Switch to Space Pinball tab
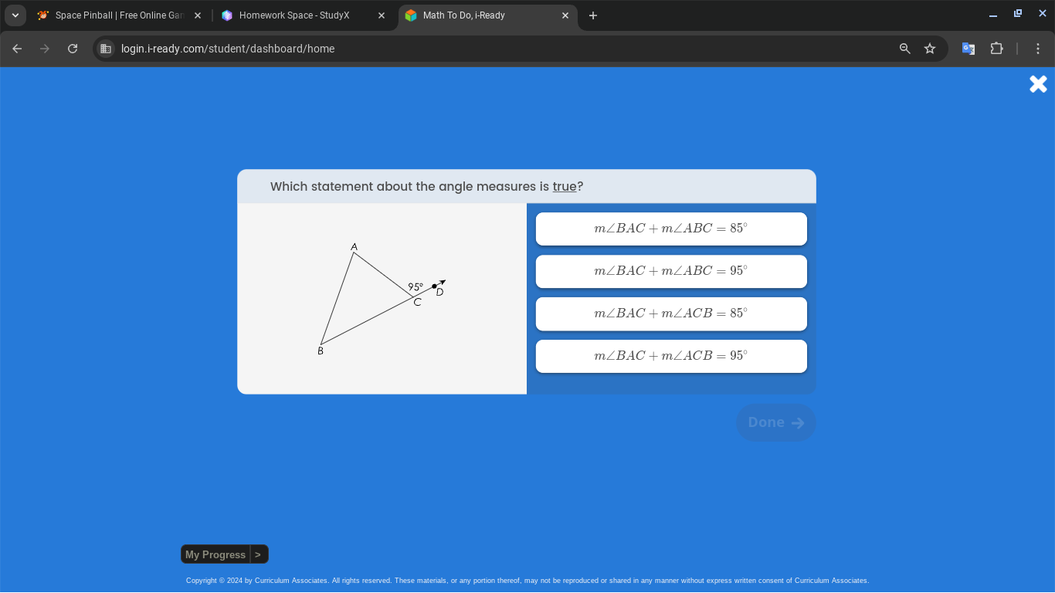This screenshot has width=1055, height=593. [120, 15]
